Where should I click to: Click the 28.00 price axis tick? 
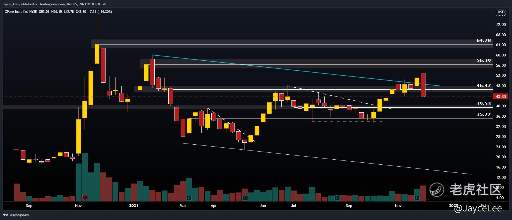point(501,137)
